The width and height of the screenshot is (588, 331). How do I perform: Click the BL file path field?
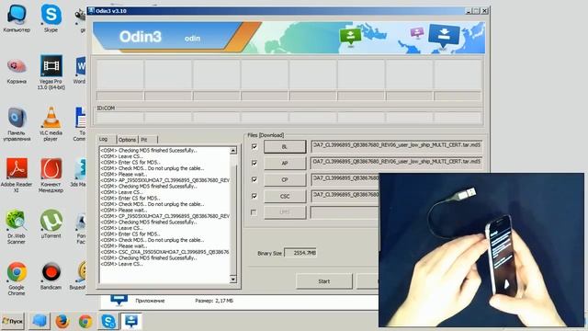point(396,146)
